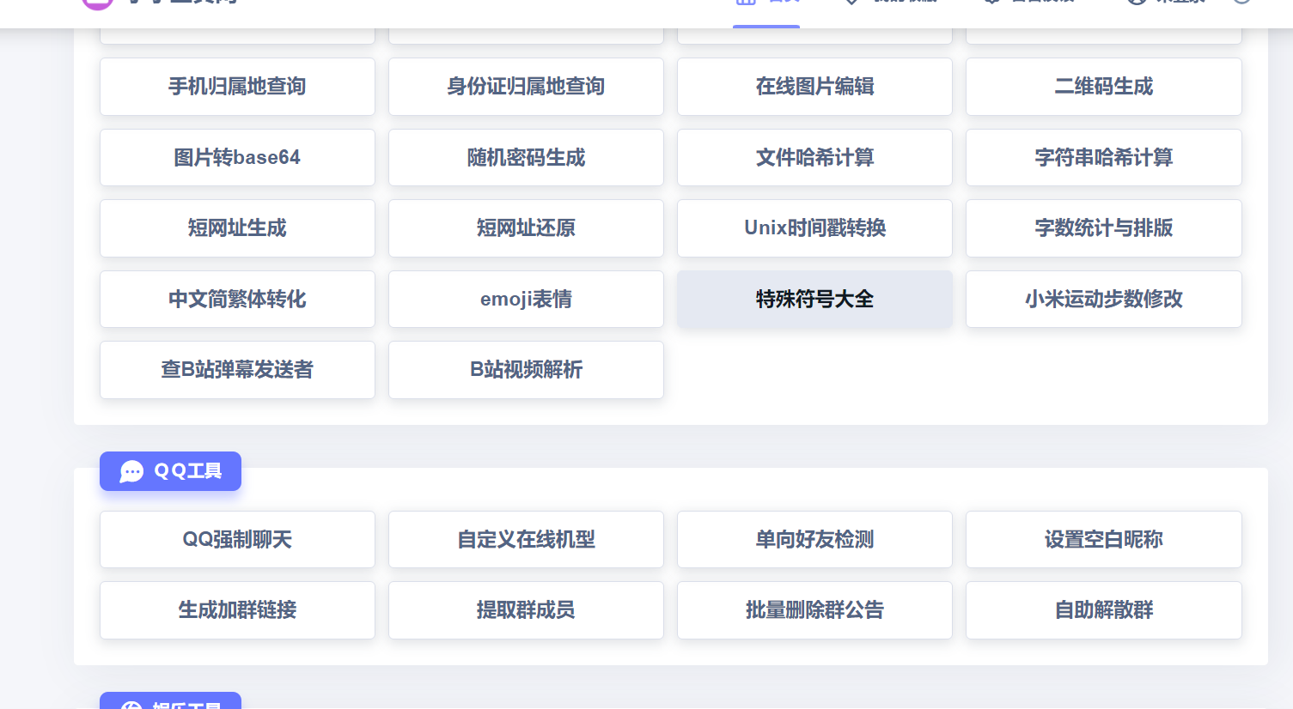Open 字符串哈希计算 tool
Screen dimensions: 1293x709
[1103, 157]
